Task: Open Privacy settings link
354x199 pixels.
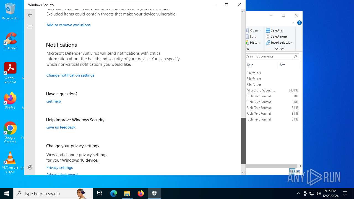Action: 59,167
